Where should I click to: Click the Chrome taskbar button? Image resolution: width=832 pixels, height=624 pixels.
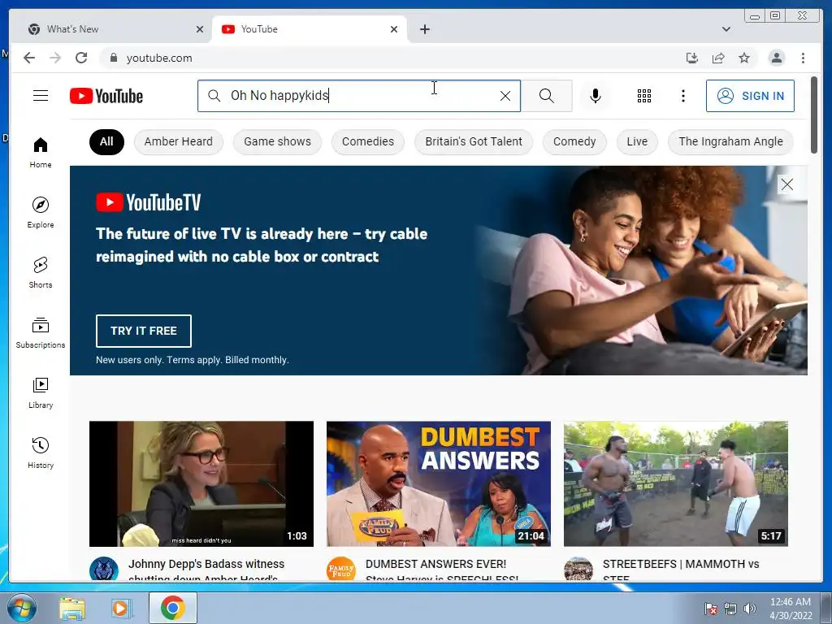pyautogui.click(x=173, y=608)
